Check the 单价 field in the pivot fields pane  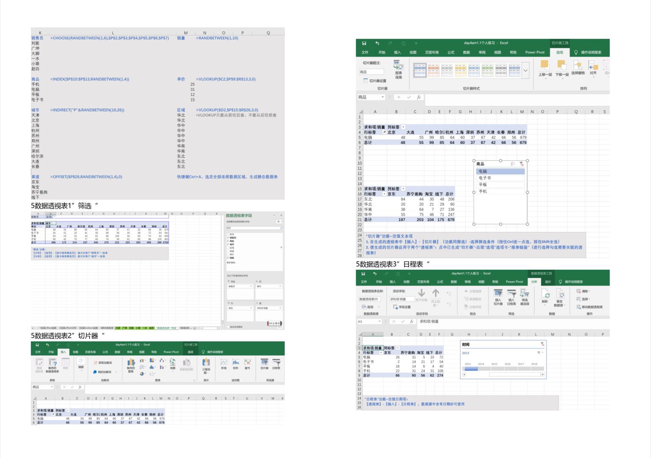tap(228, 254)
